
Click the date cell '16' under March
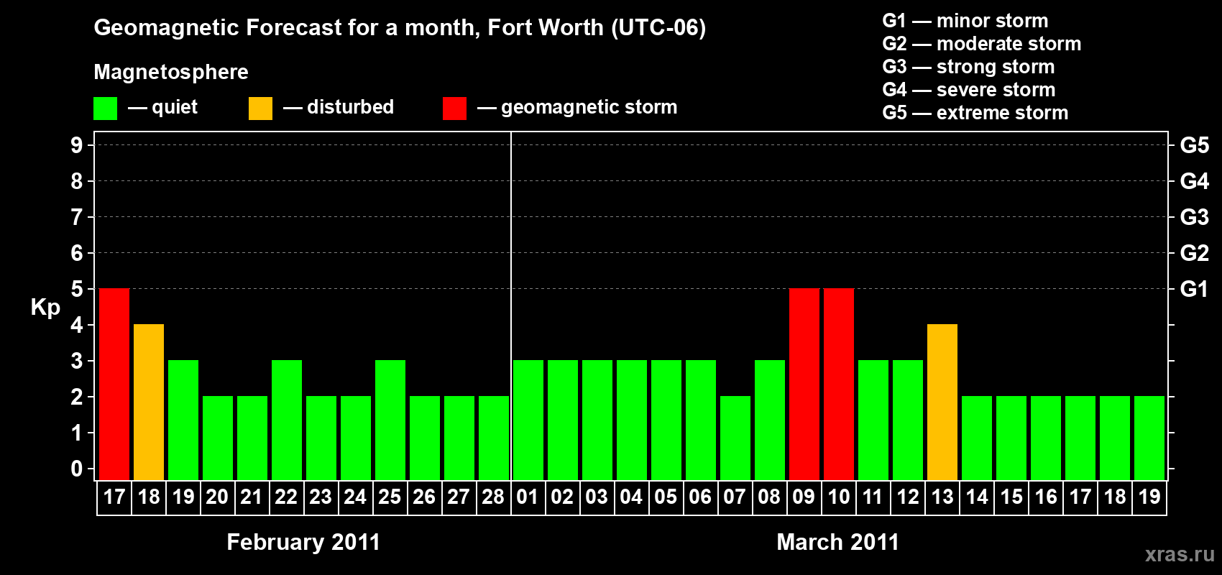1046,497
